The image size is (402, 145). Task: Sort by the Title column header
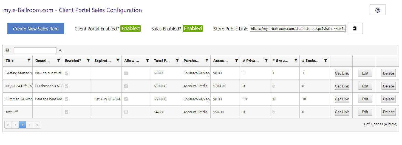tap(10, 61)
